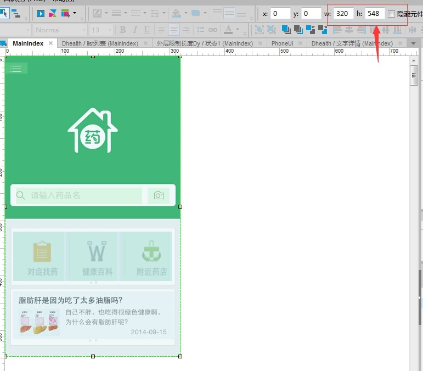Align text left
This screenshot has height=371, width=423.
pos(162,30)
